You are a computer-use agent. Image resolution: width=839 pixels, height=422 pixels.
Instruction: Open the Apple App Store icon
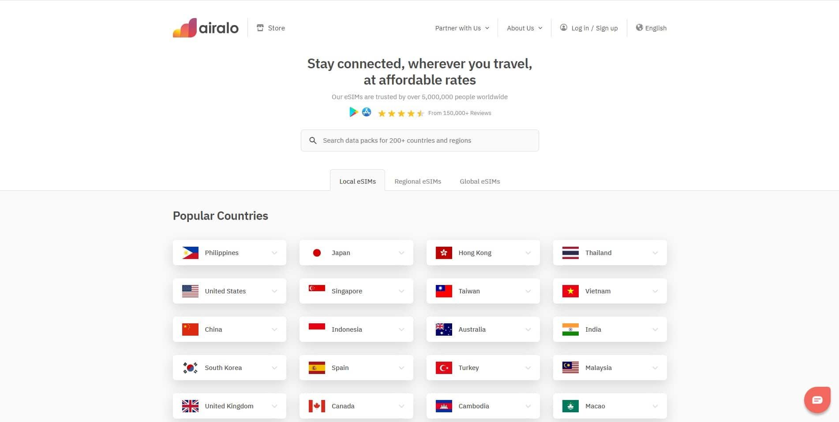[x=367, y=112]
